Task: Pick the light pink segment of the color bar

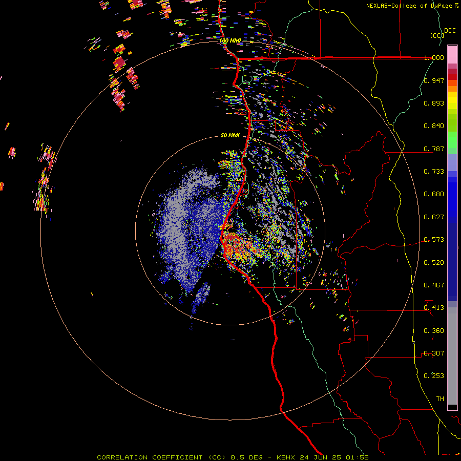Action: pos(452,54)
